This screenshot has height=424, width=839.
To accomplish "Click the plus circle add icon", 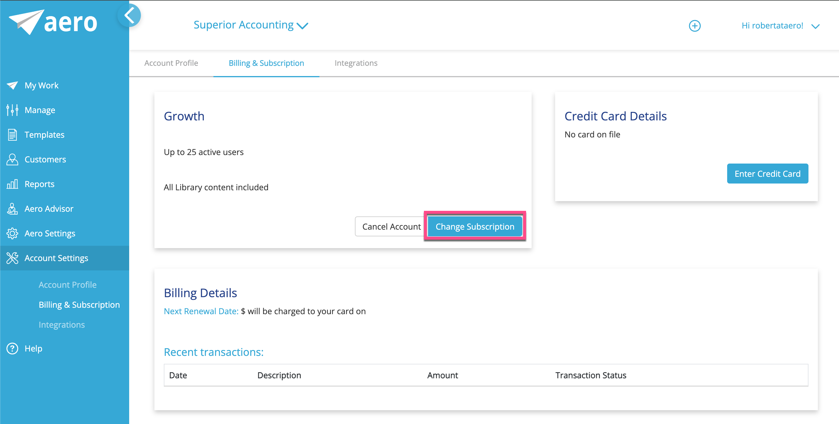I will pyautogui.click(x=695, y=26).
